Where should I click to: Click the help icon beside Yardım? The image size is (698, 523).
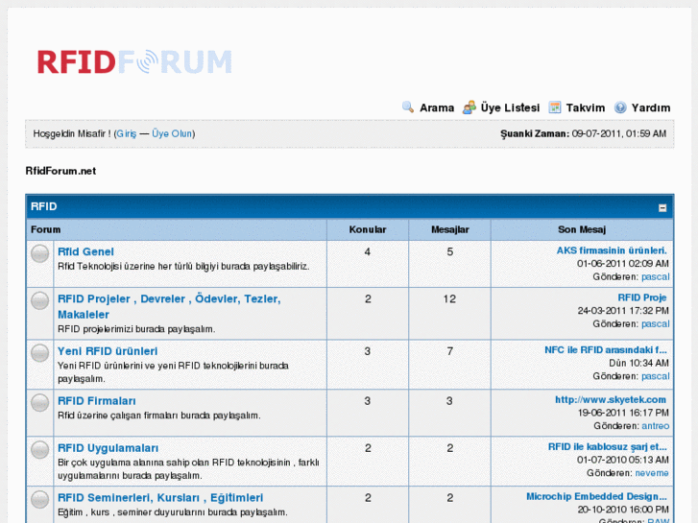pos(620,107)
